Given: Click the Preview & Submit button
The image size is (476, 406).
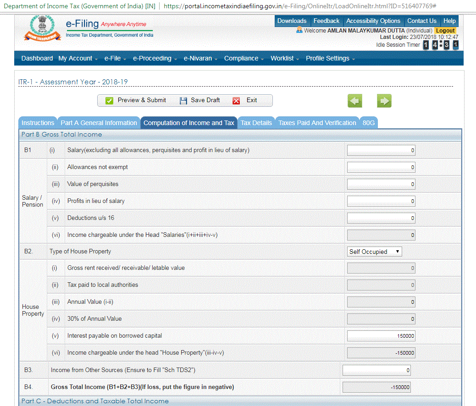Looking at the screenshot, I should (136, 100).
